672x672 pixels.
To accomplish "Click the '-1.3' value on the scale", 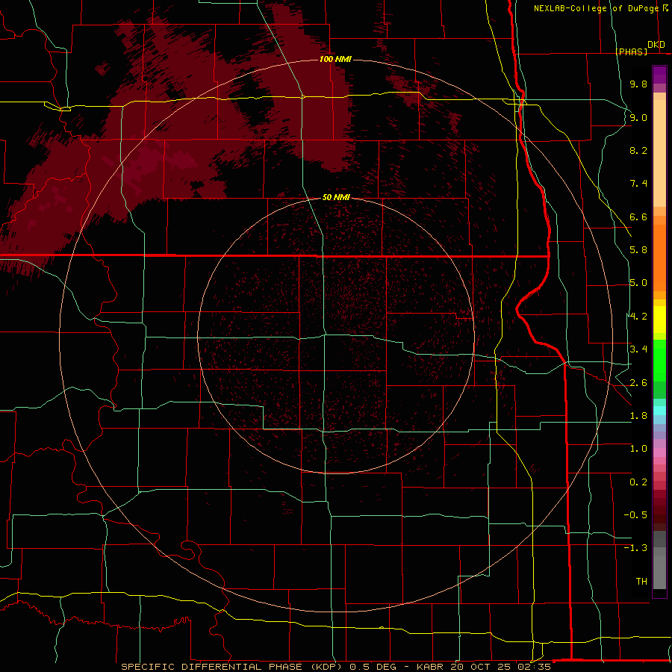I will tap(635, 548).
